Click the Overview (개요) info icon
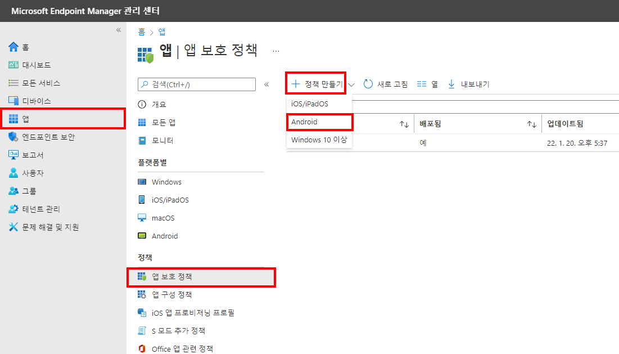The width and height of the screenshot is (619, 354). tap(142, 104)
